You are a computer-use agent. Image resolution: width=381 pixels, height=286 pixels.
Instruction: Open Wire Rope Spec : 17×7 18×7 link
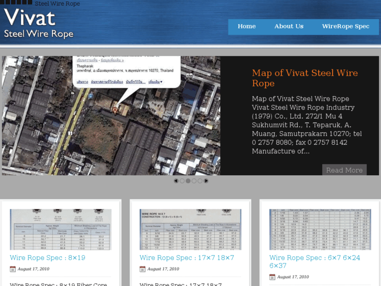tap(187, 258)
